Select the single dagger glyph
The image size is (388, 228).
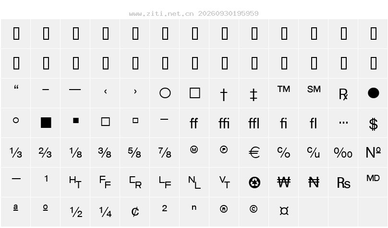point(224,94)
